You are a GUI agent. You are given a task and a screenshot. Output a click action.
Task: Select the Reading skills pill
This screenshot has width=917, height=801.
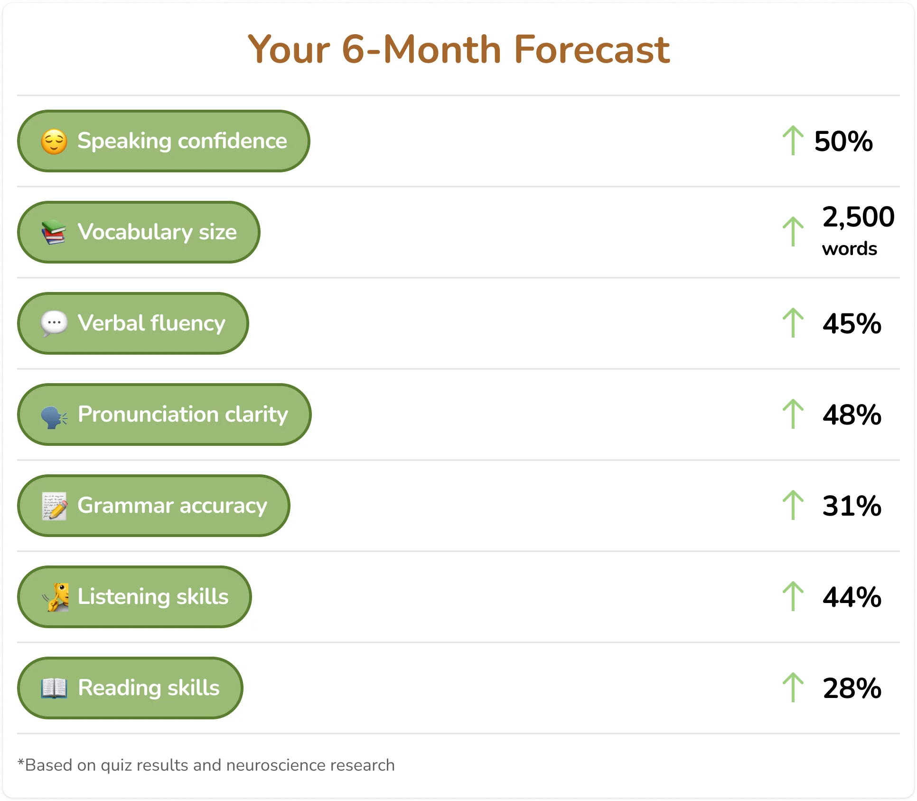[130, 688]
